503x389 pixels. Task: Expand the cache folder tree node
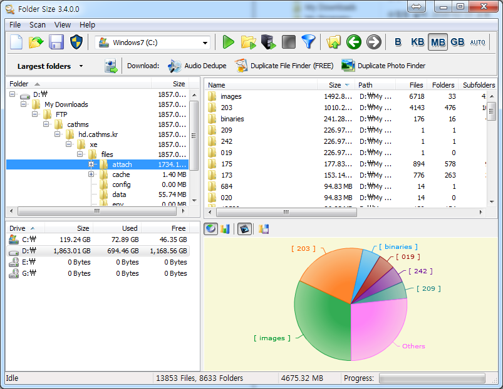point(91,174)
